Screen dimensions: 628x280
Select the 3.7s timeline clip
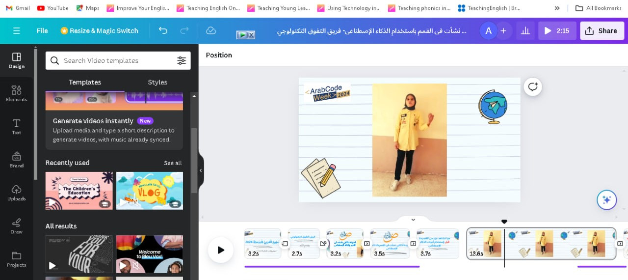[438, 244]
